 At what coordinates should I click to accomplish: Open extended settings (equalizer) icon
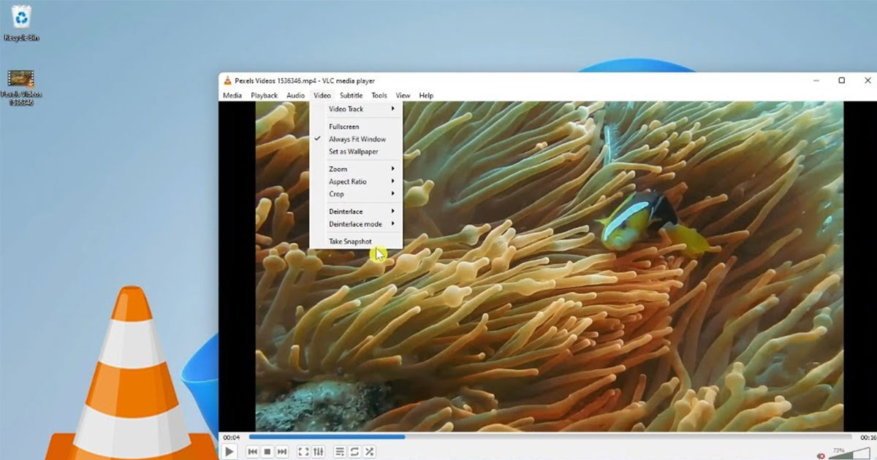pos(319,452)
